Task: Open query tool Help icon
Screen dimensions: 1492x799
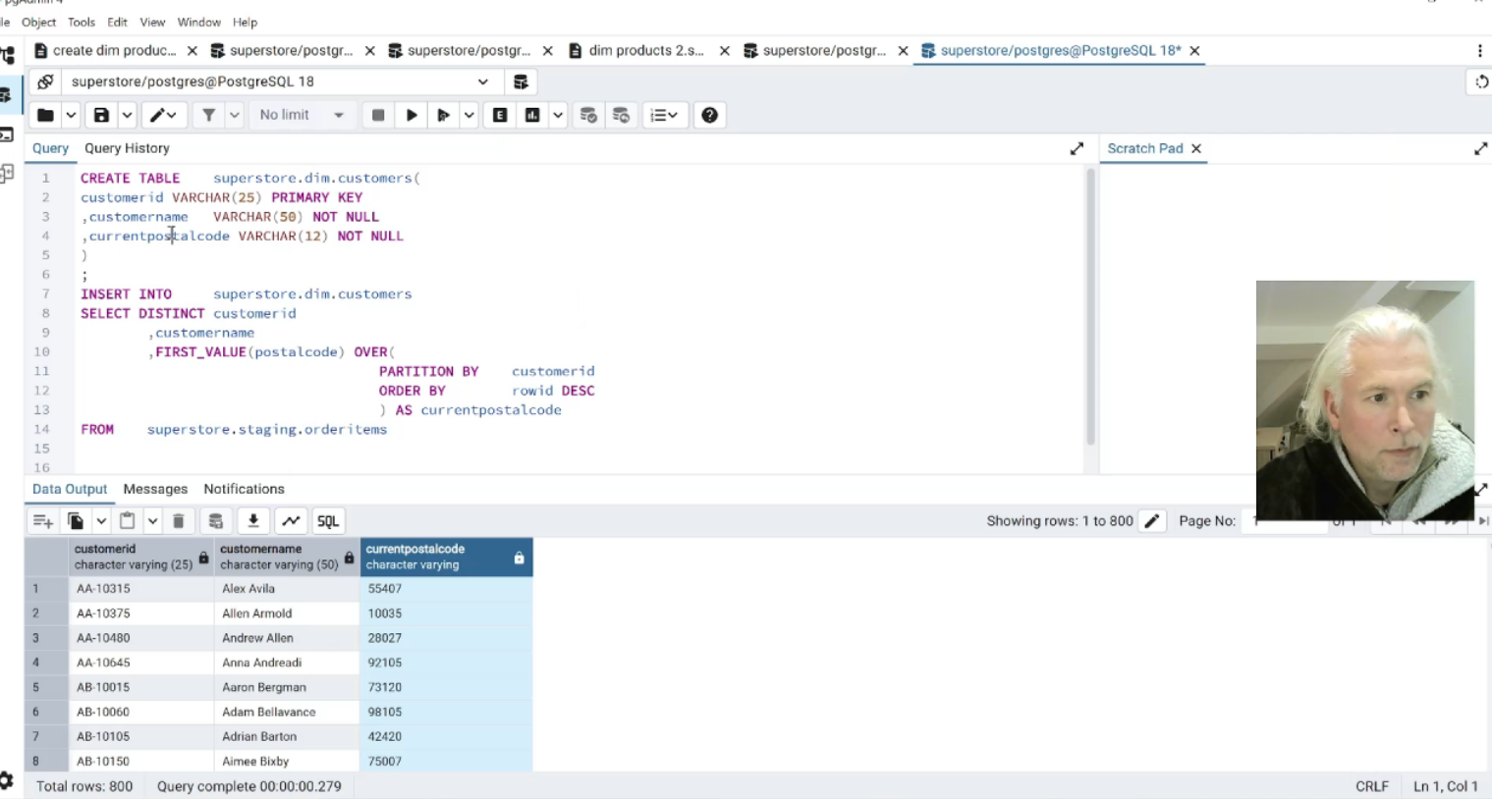Action: coord(709,115)
